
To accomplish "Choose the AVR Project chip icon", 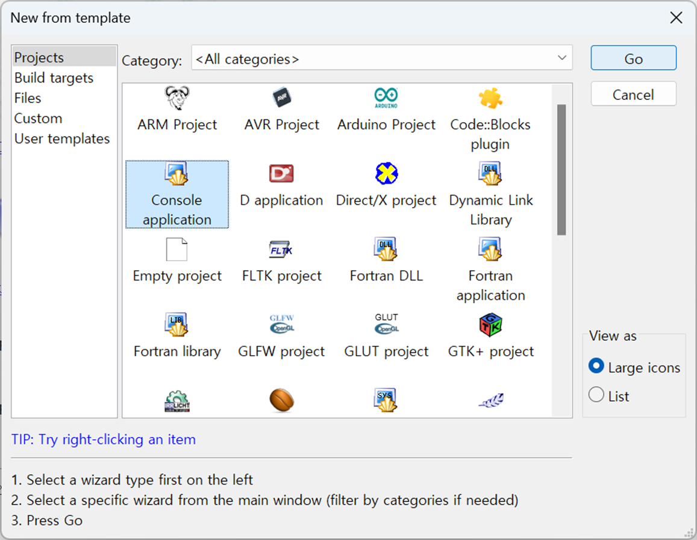I will click(x=282, y=98).
